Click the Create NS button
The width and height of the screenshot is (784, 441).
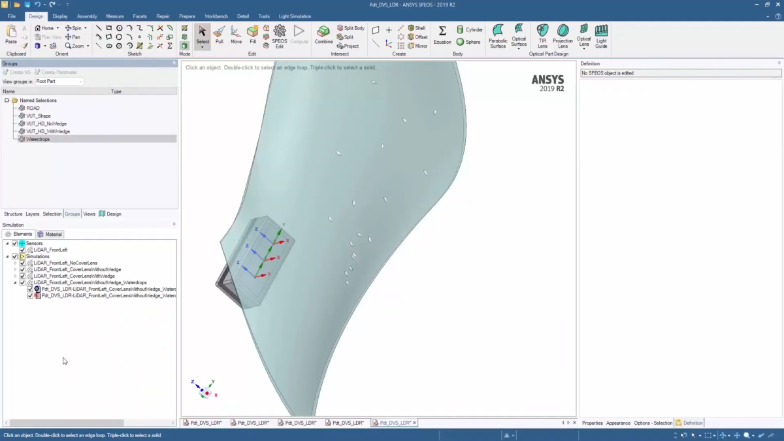17,73
